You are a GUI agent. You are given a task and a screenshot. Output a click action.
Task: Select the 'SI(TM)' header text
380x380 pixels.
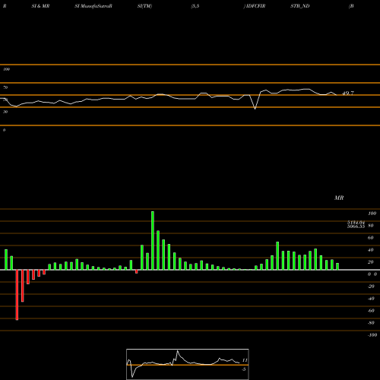point(144,6)
